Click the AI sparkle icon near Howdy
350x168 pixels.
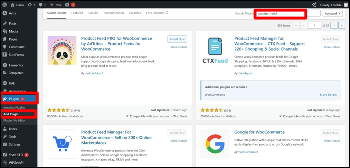click(314, 5)
